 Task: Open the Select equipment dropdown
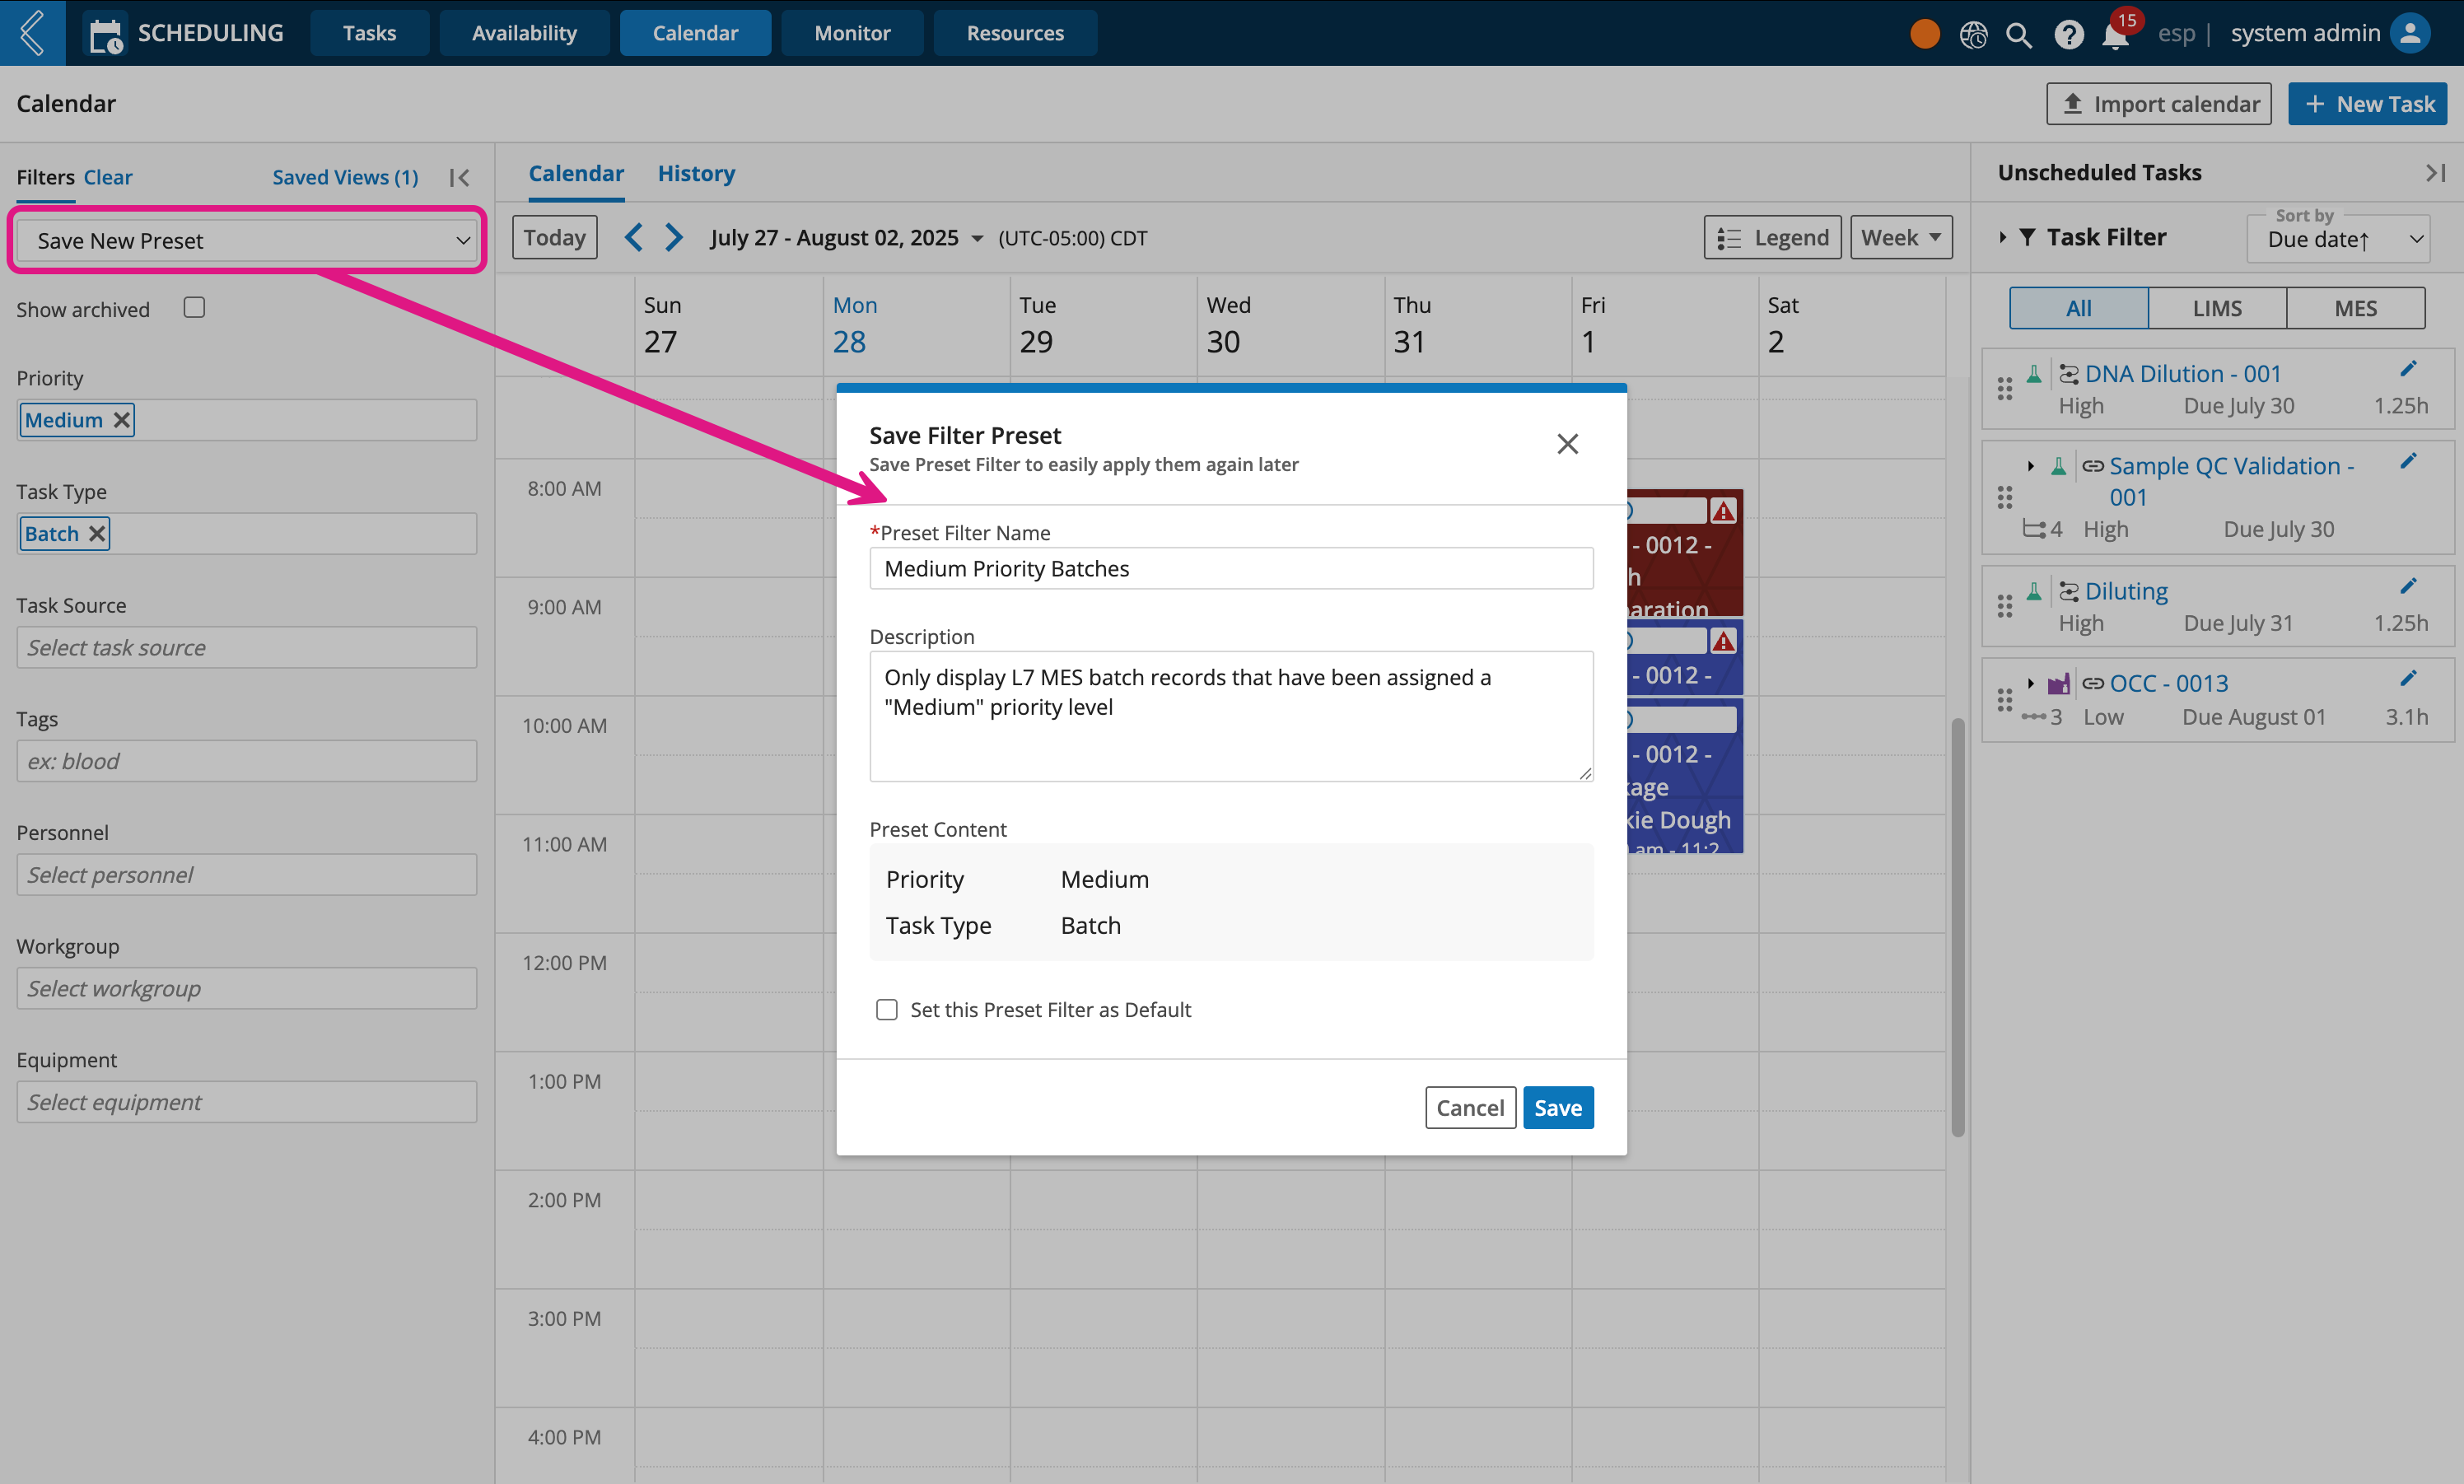coord(247,1101)
